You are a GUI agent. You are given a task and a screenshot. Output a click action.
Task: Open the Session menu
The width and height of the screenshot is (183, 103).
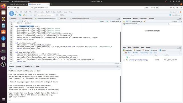(42, 12)
